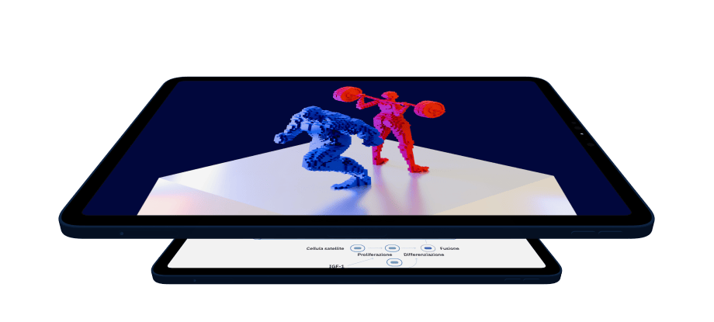This screenshot has height=322, width=714.
Task: Click the Differenziazione label
Action: tap(424, 255)
